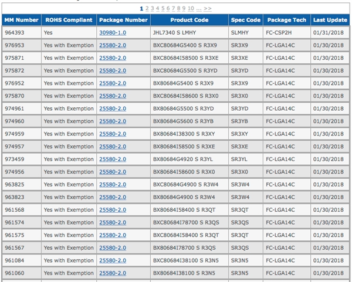
Task: Go to page 2 of results
Action: point(146,9)
